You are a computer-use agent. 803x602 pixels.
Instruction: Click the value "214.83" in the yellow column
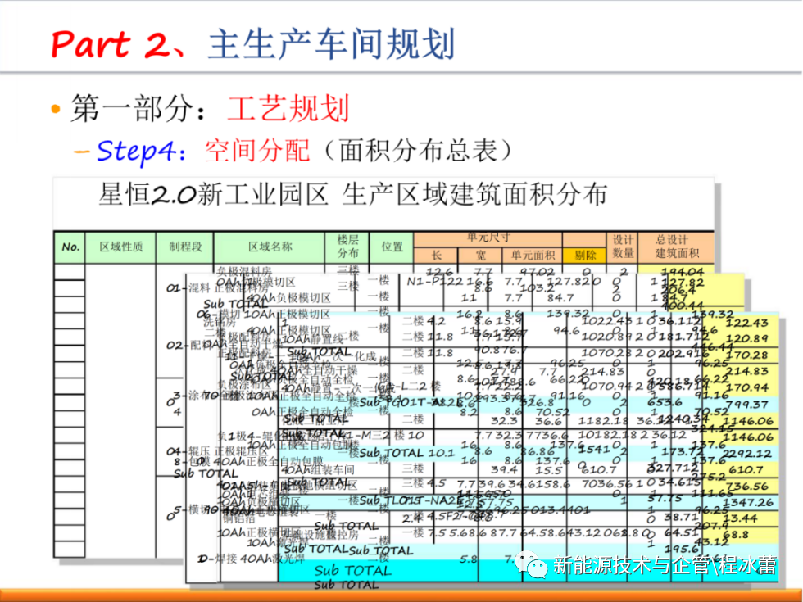(746, 372)
